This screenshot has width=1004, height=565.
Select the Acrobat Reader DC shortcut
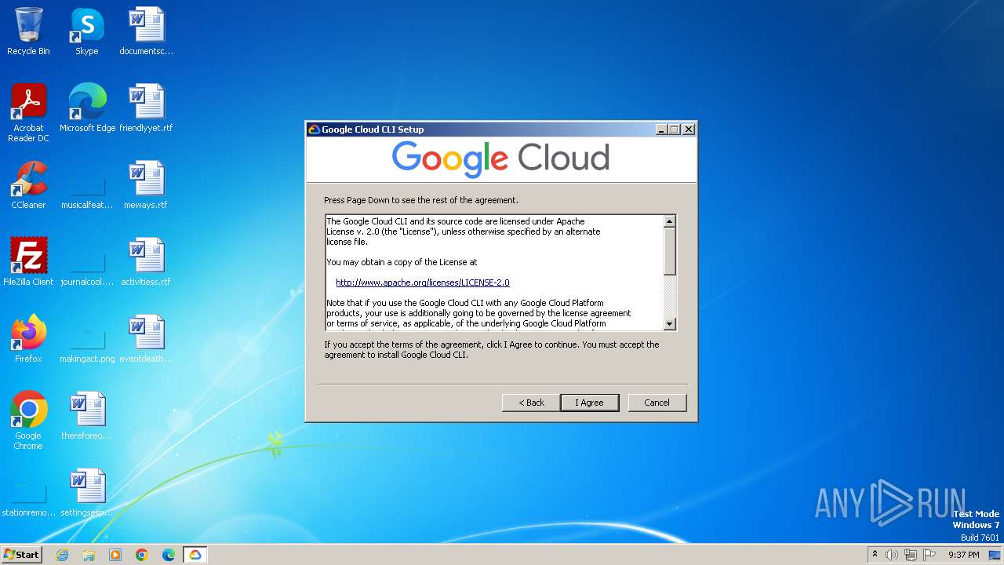pyautogui.click(x=28, y=113)
